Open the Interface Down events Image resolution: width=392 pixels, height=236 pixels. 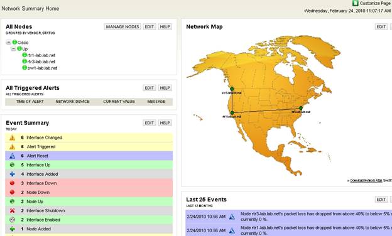[x=41, y=183]
